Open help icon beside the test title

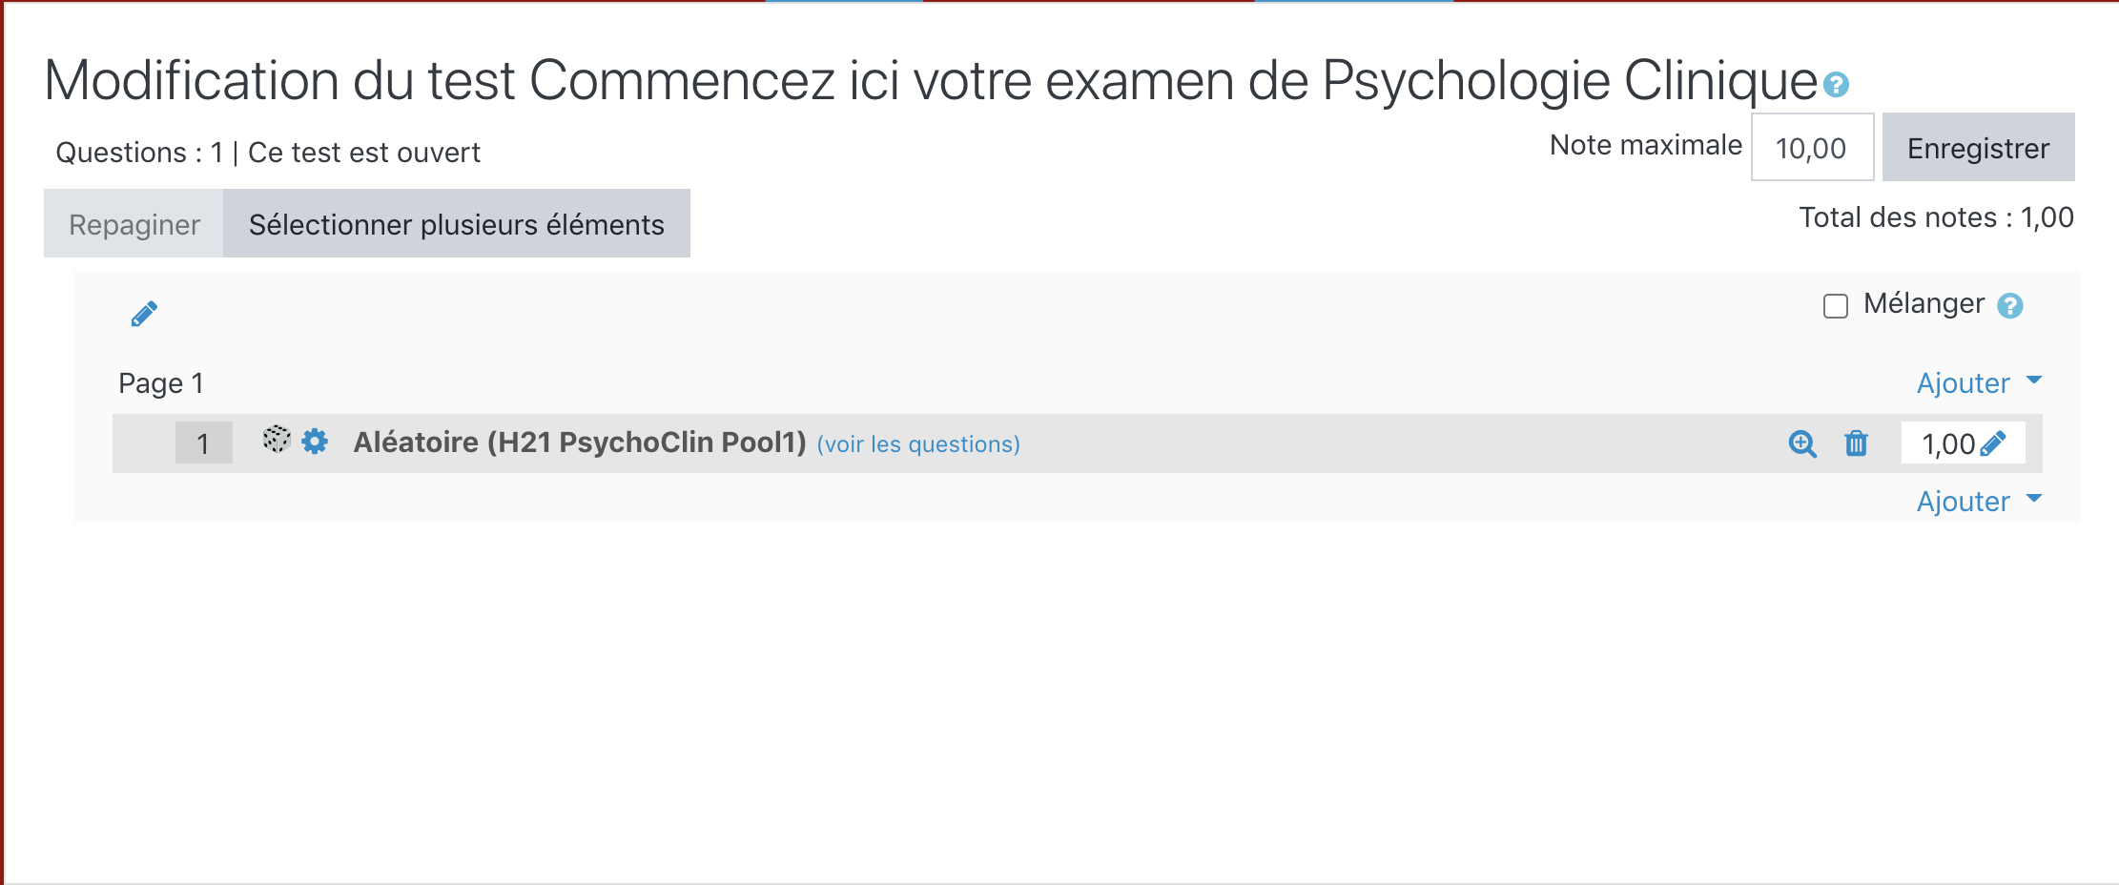(1836, 85)
